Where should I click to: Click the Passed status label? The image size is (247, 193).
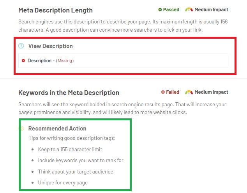pos(171,10)
